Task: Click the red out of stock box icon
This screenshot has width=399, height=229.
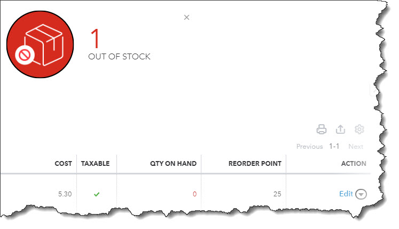Action: (x=40, y=44)
